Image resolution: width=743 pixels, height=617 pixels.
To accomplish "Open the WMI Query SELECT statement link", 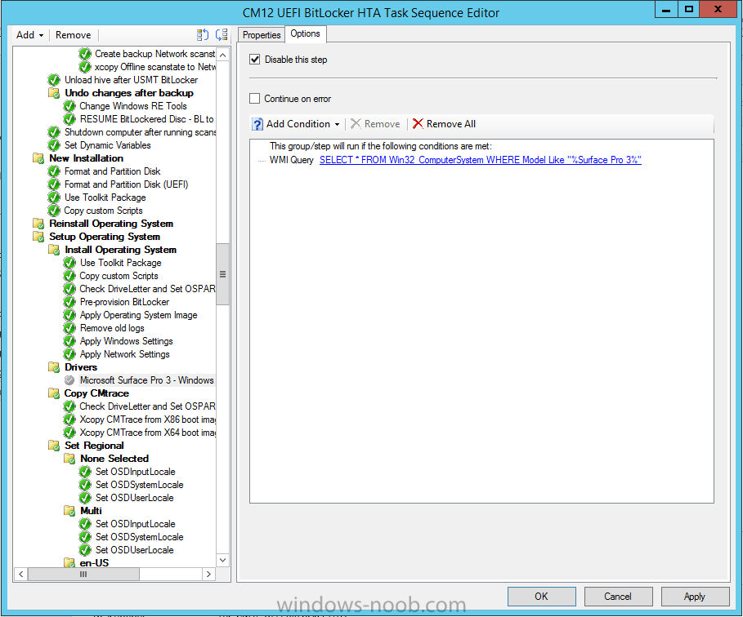I will point(480,160).
